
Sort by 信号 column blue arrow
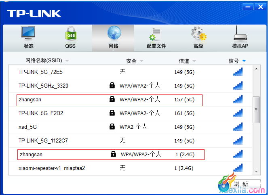pos(244,61)
